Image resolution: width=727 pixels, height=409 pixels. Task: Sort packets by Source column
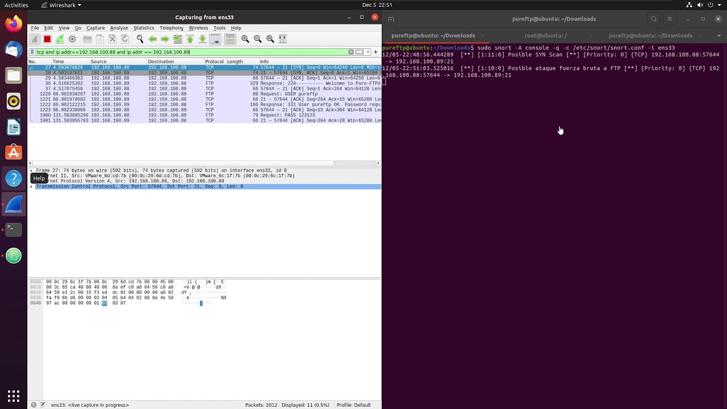pyautogui.click(x=118, y=61)
